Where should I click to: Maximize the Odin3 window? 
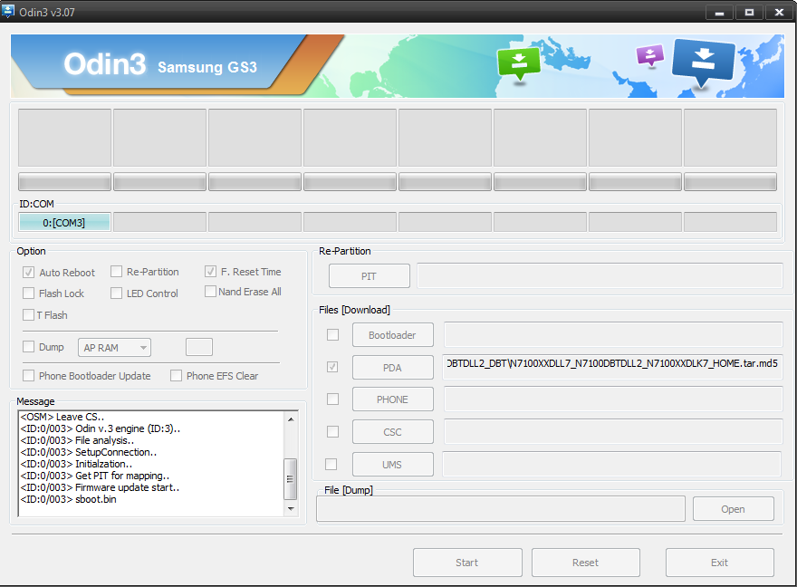[749, 12]
